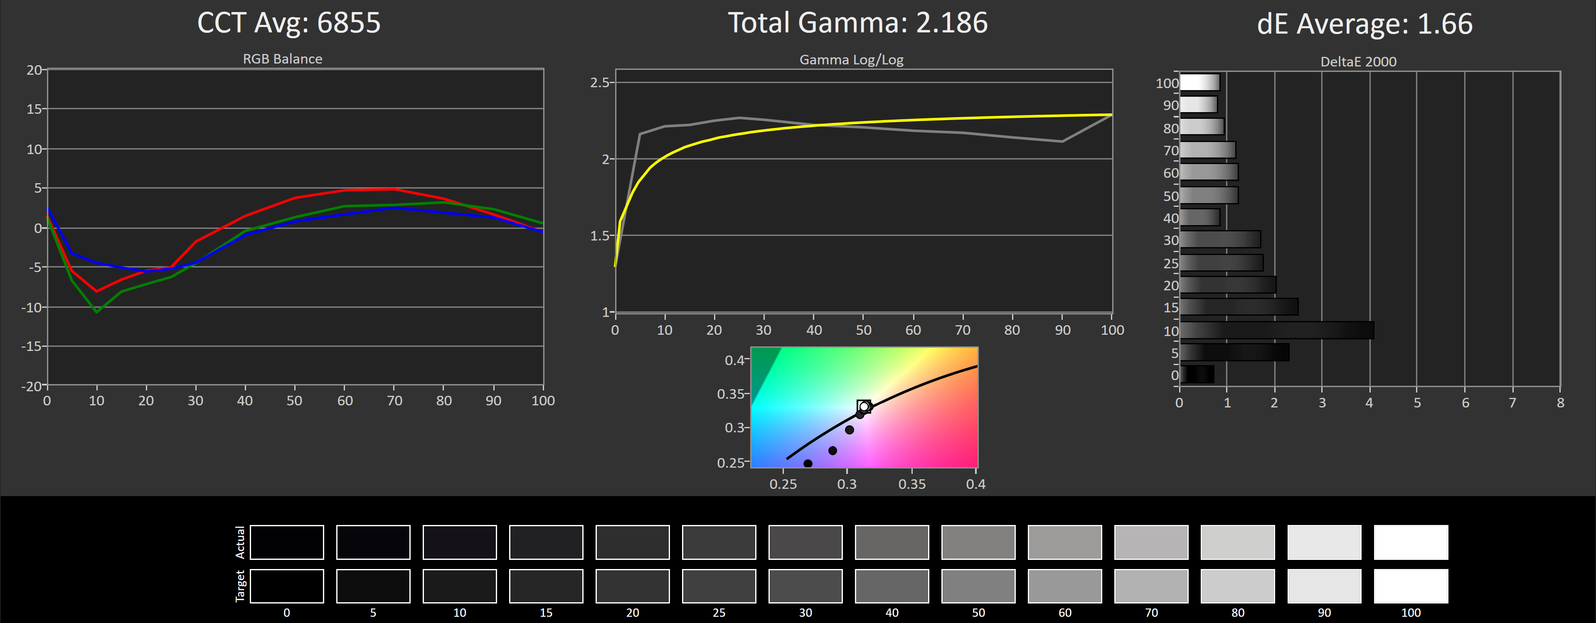Click the Target 25 swatch
1596x623 pixels.
click(x=719, y=586)
